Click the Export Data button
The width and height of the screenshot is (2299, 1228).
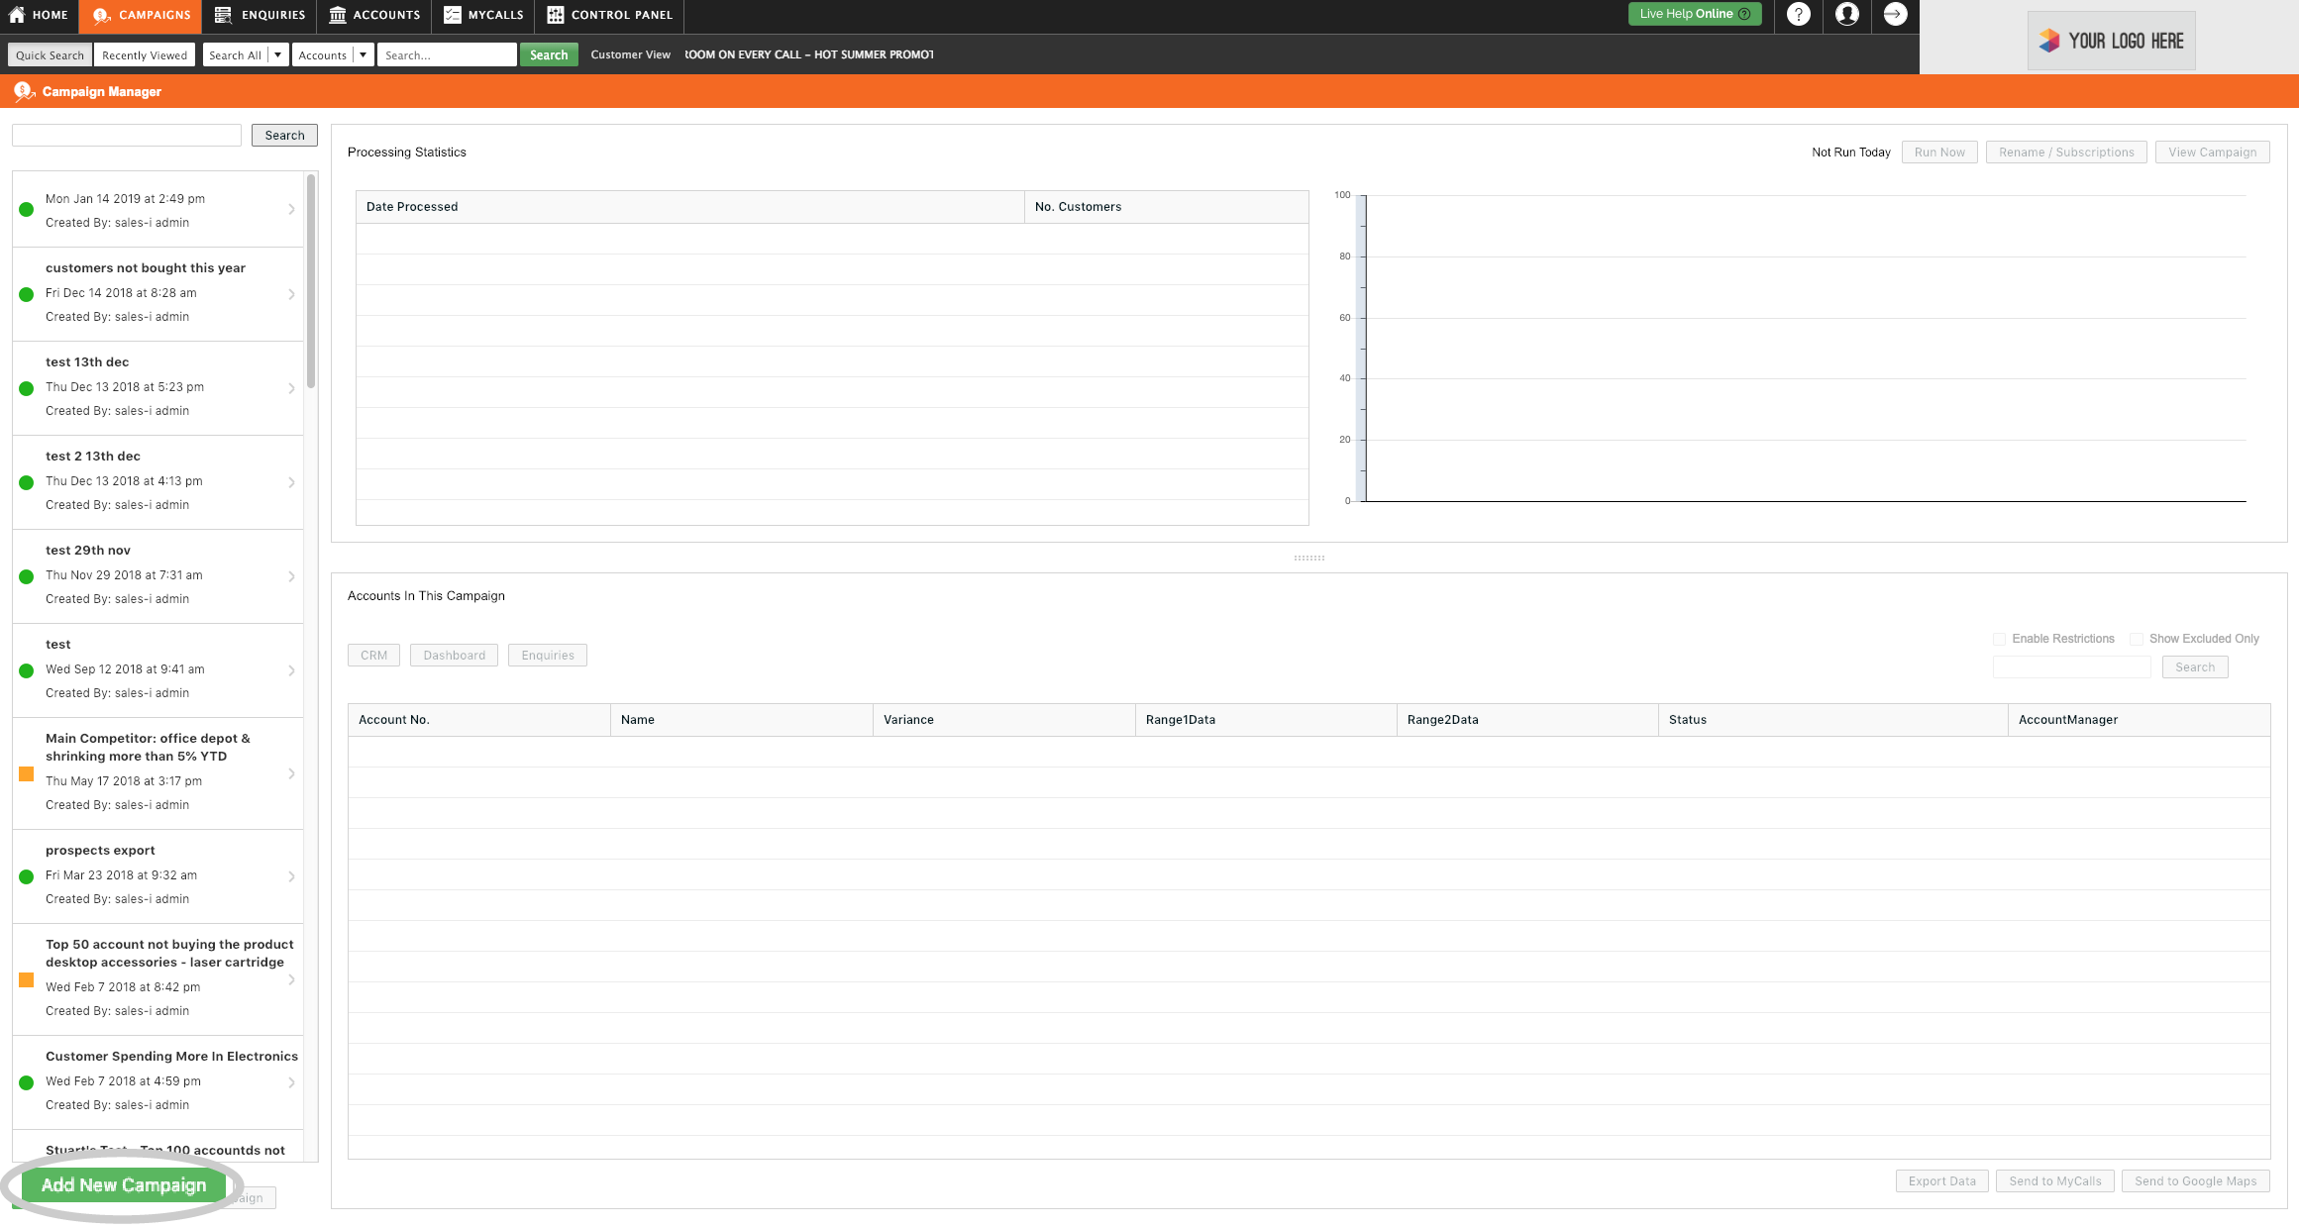coord(1943,1182)
